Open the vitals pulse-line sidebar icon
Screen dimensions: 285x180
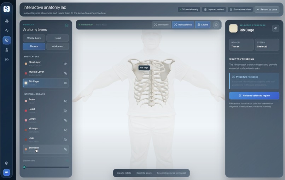tap(7, 30)
